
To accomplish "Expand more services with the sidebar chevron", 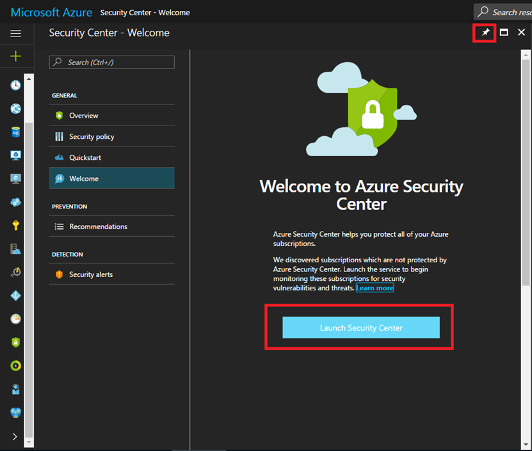I will coord(15,436).
